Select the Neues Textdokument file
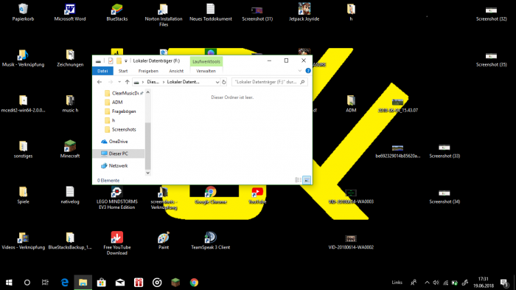This screenshot has width=516, height=290. coord(211,13)
